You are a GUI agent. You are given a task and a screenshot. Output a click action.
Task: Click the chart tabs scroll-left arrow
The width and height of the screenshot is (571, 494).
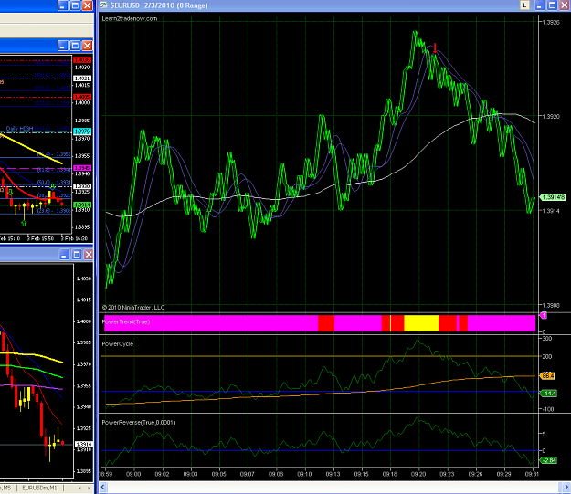click(x=80, y=488)
